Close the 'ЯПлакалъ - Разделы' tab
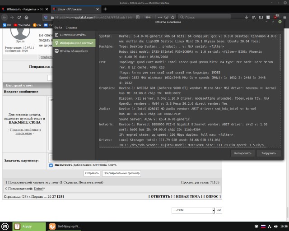This screenshot has width=289, height=231. click(47, 9)
